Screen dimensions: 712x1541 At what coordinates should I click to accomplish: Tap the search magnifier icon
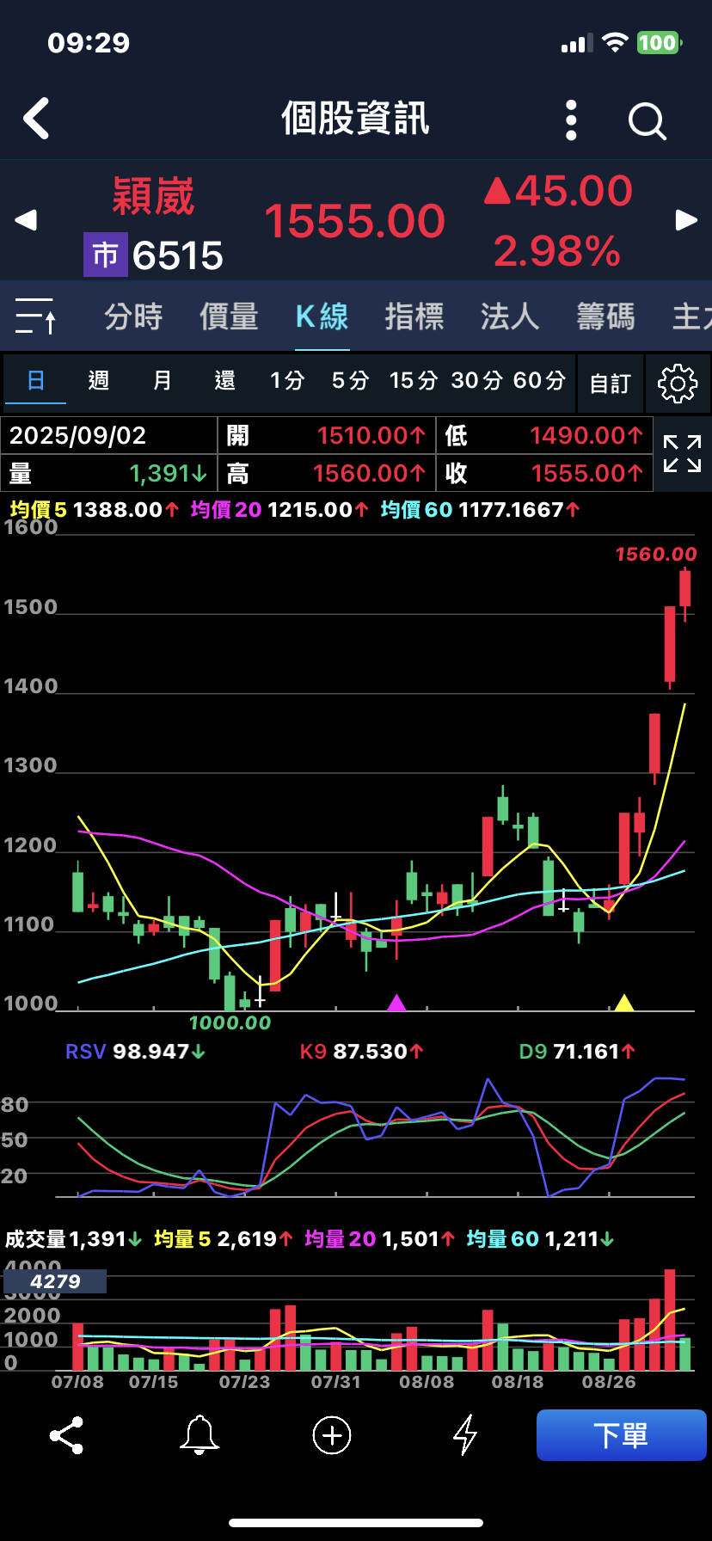(647, 120)
